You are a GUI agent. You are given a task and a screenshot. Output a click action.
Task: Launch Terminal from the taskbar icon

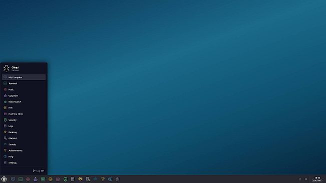pos(21,179)
